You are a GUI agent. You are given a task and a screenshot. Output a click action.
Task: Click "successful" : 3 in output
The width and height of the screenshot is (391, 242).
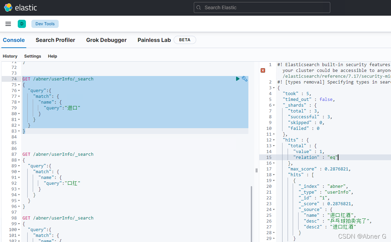(x=310, y=117)
